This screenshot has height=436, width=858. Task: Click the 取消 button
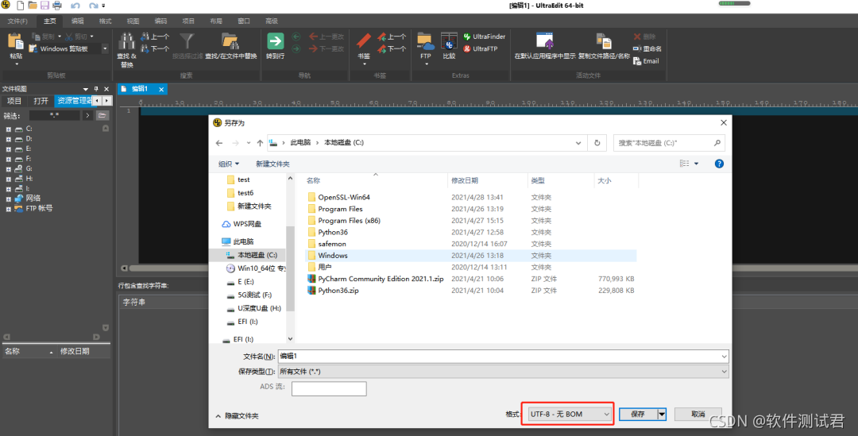[698, 414]
